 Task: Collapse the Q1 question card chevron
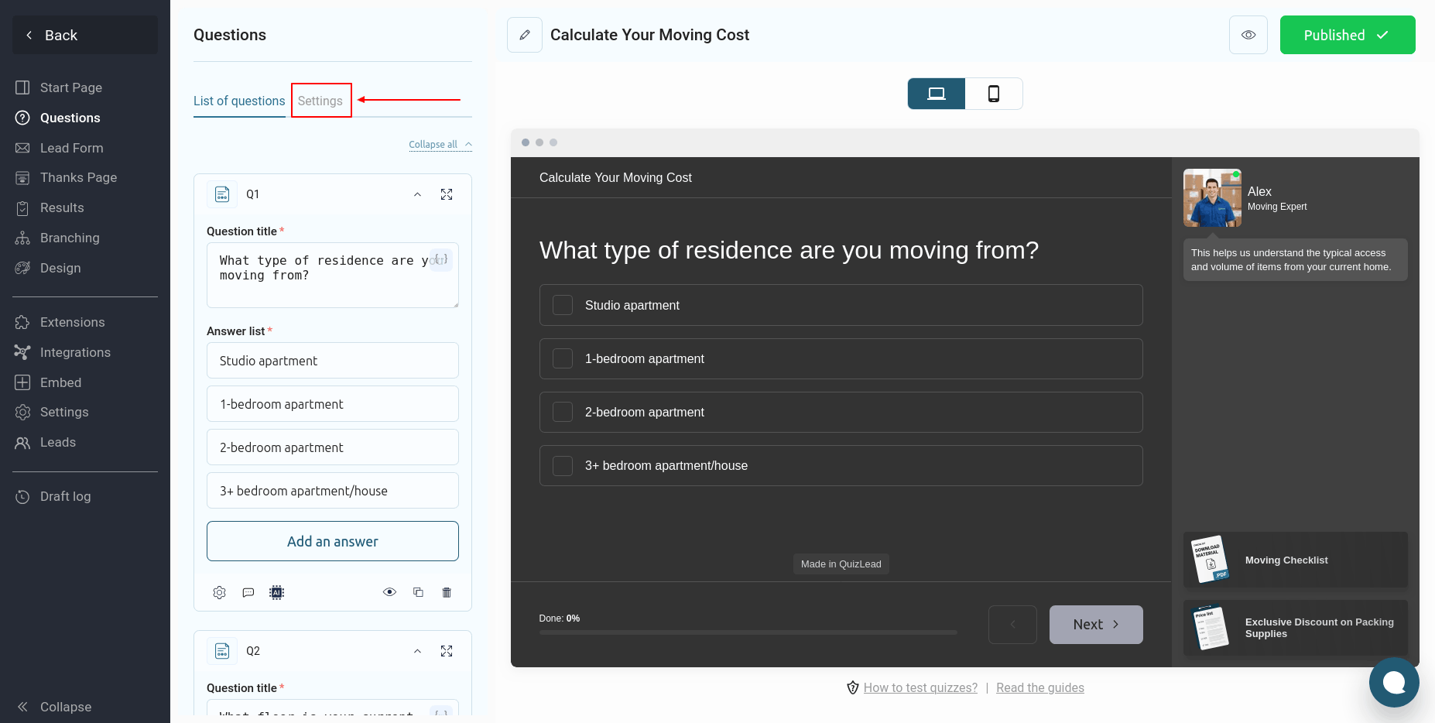point(417,194)
